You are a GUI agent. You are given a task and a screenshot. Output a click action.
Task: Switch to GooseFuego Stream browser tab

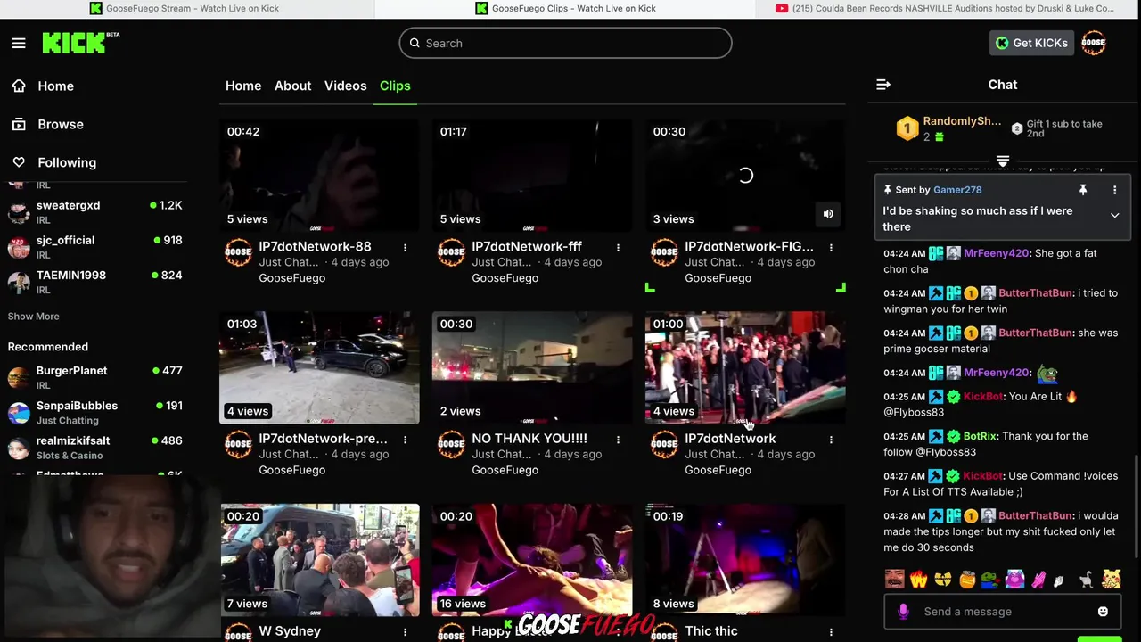click(185, 8)
